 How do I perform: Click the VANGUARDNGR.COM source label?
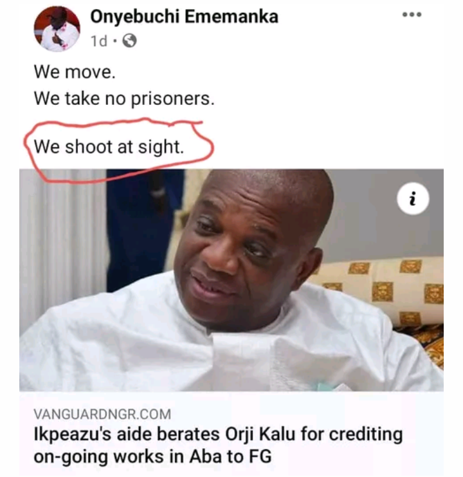(102, 415)
